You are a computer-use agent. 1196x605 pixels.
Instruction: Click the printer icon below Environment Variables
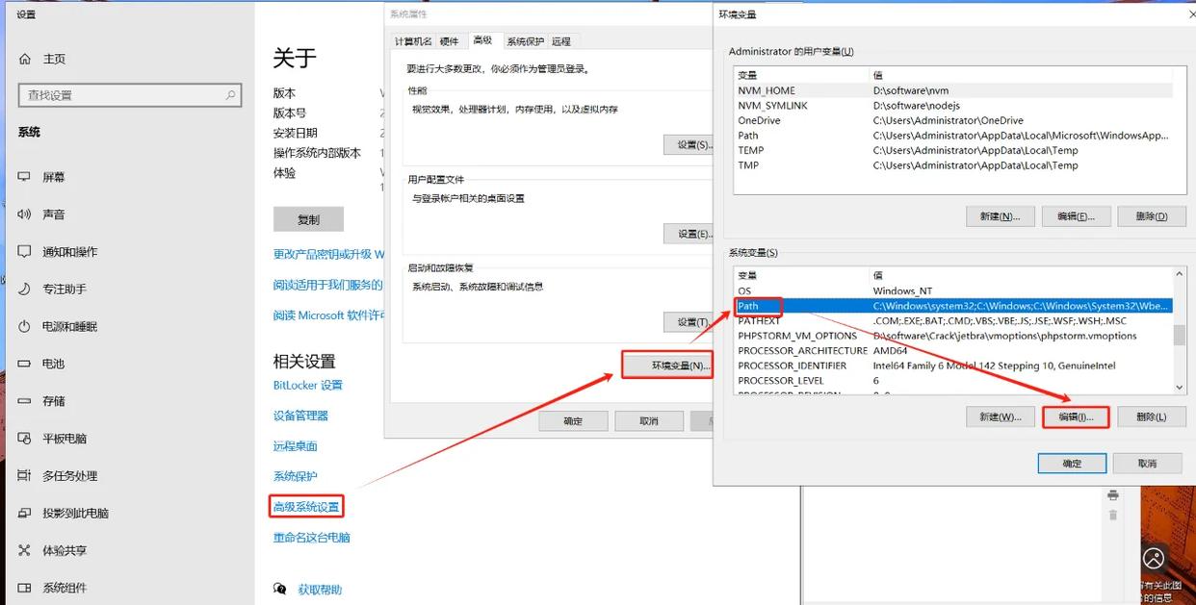(x=1113, y=494)
